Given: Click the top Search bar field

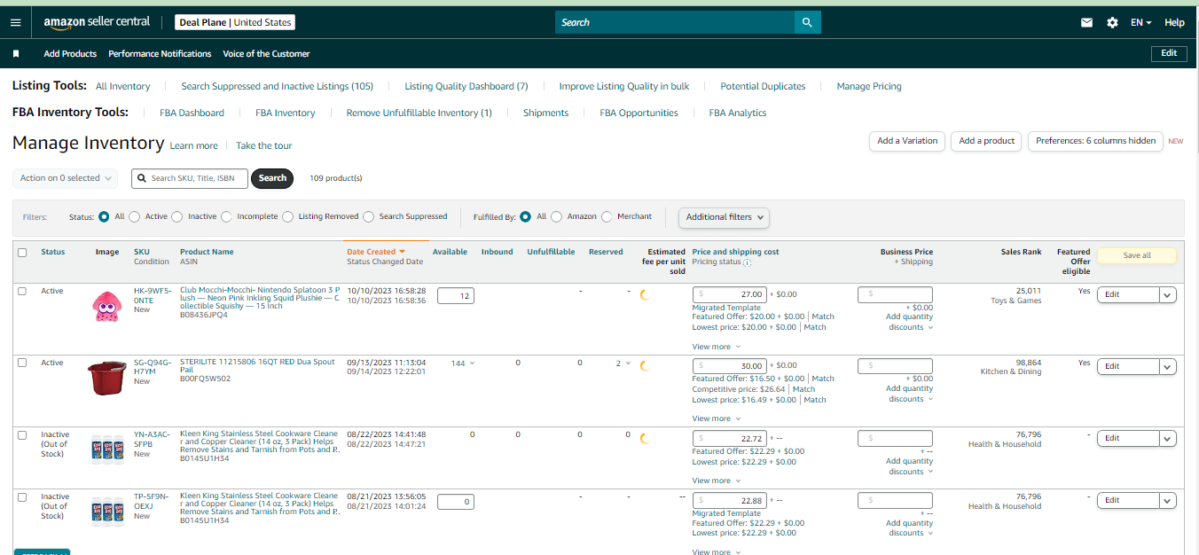Looking at the screenshot, I should (675, 22).
